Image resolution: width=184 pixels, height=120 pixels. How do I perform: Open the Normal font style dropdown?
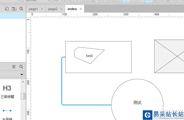37,1
